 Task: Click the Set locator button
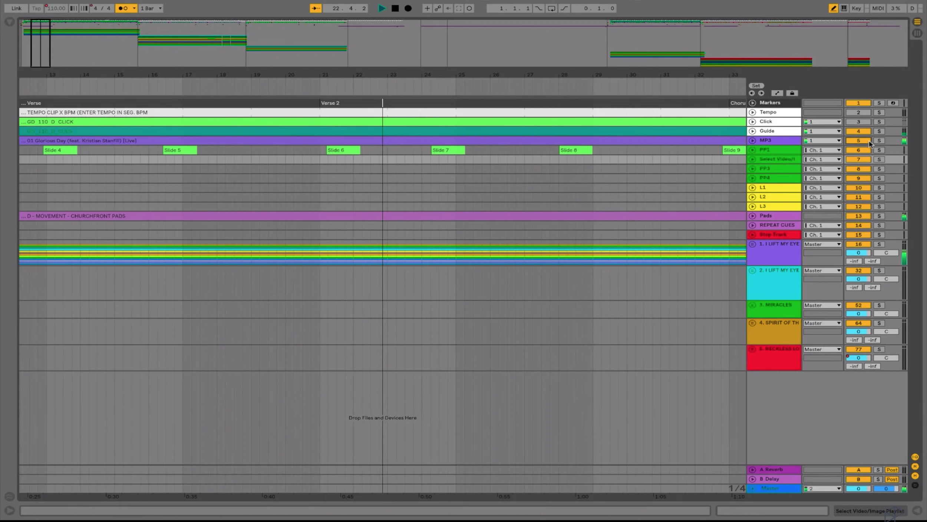pyautogui.click(x=756, y=86)
